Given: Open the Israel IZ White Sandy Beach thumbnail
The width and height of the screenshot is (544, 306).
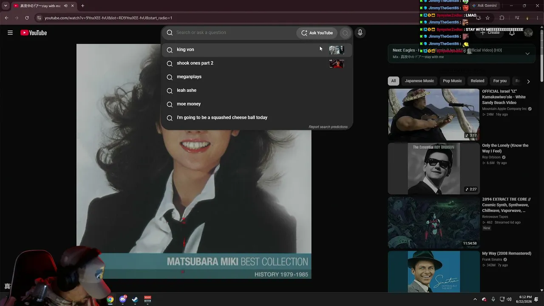Looking at the screenshot, I should point(433,114).
